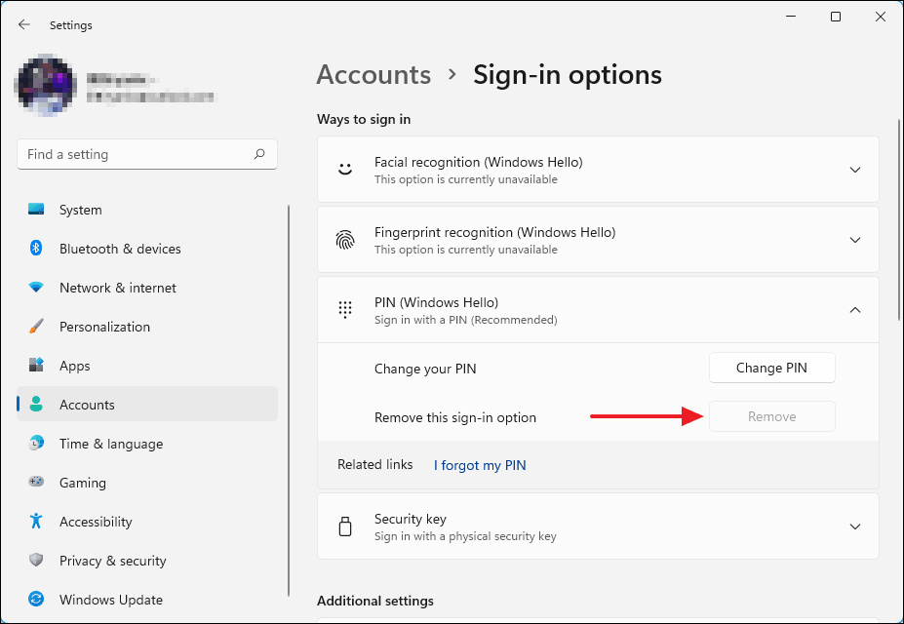Viewport: 904px width, 624px height.
Task: Click the Security key USB icon
Action: tap(345, 526)
